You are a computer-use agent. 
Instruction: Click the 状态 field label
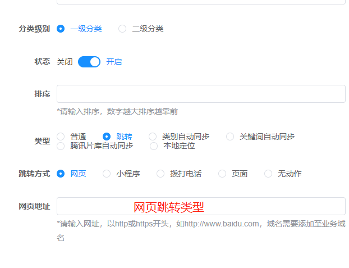pyautogui.click(x=42, y=61)
